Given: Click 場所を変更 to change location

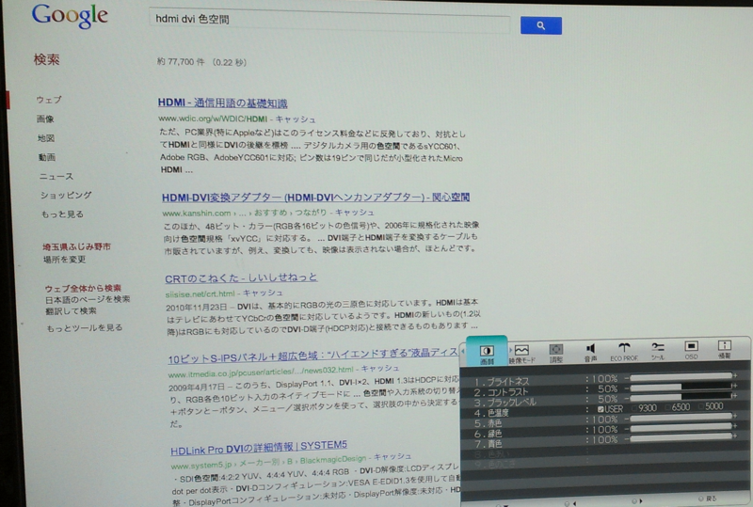Looking at the screenshot, I should click(64, 260).
